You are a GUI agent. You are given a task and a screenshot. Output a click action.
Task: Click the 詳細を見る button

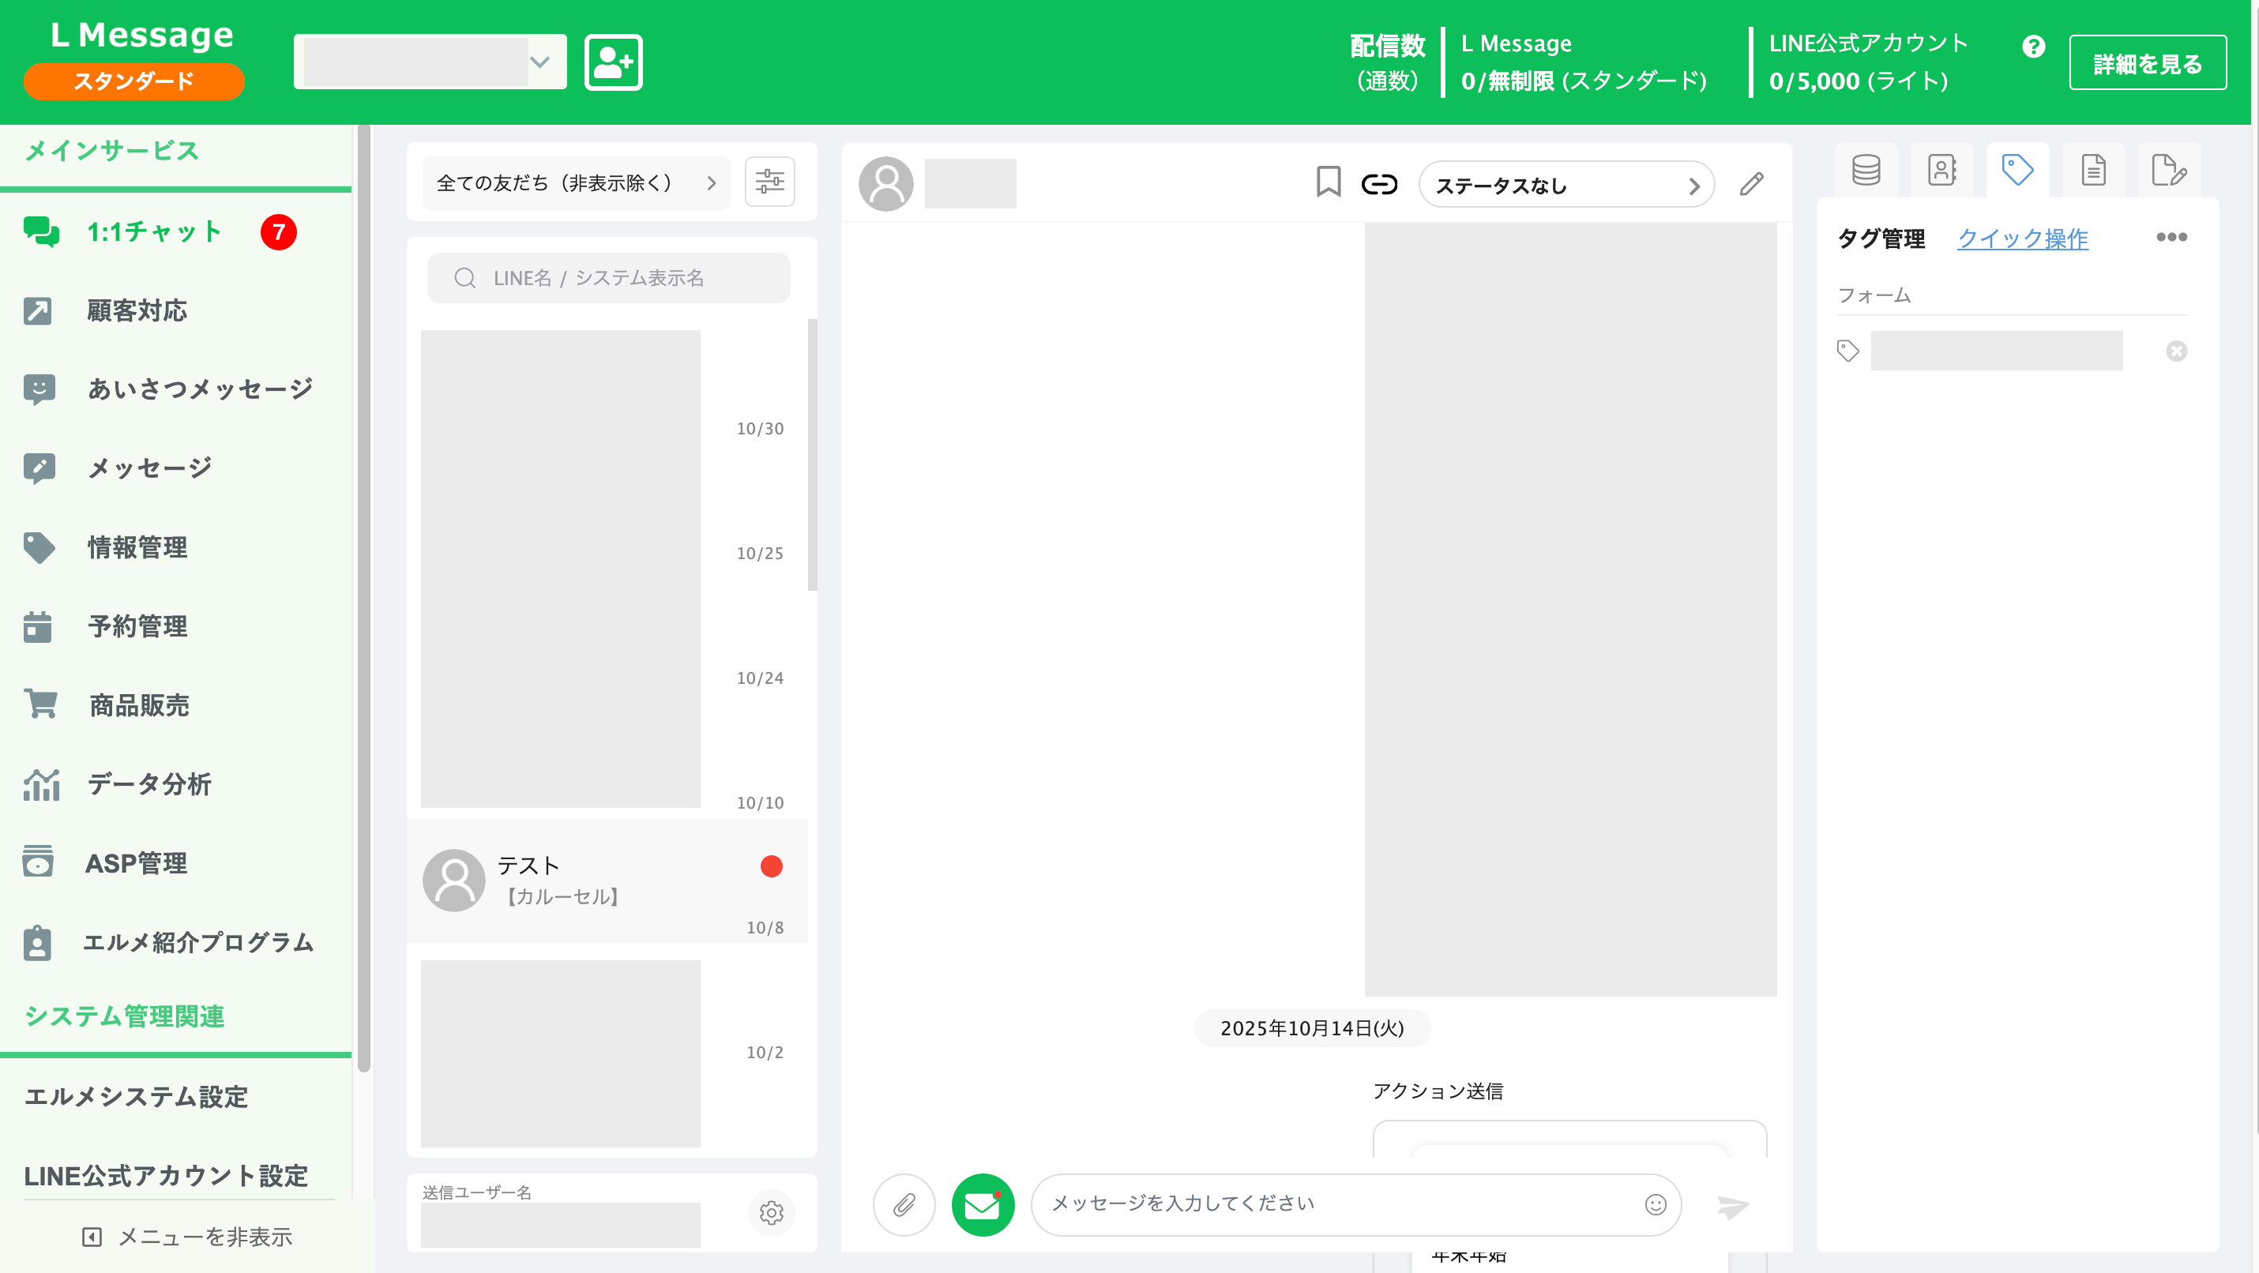(2147, 63)
